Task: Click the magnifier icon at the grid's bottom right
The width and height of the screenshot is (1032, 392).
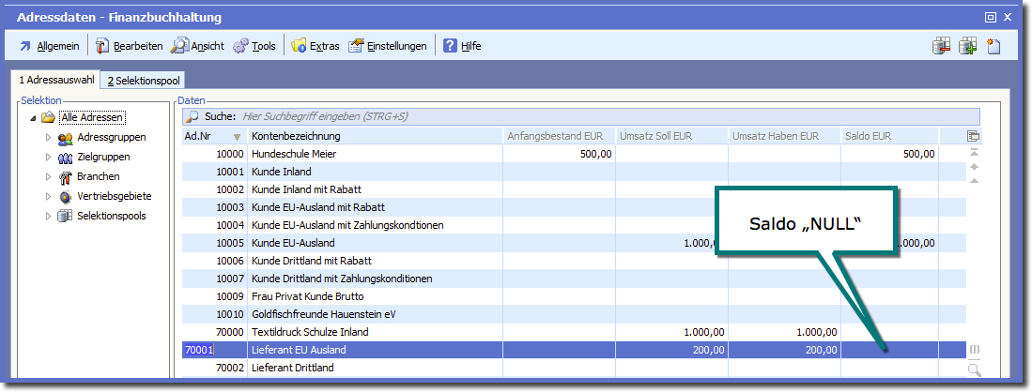Action: coord(974,369)
